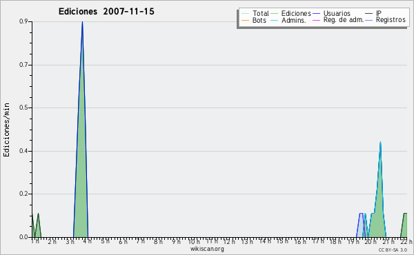Viewport: 414px width, 255px height.
Task: Click the '16 h' x-axis label
Action: coord(300,241)
